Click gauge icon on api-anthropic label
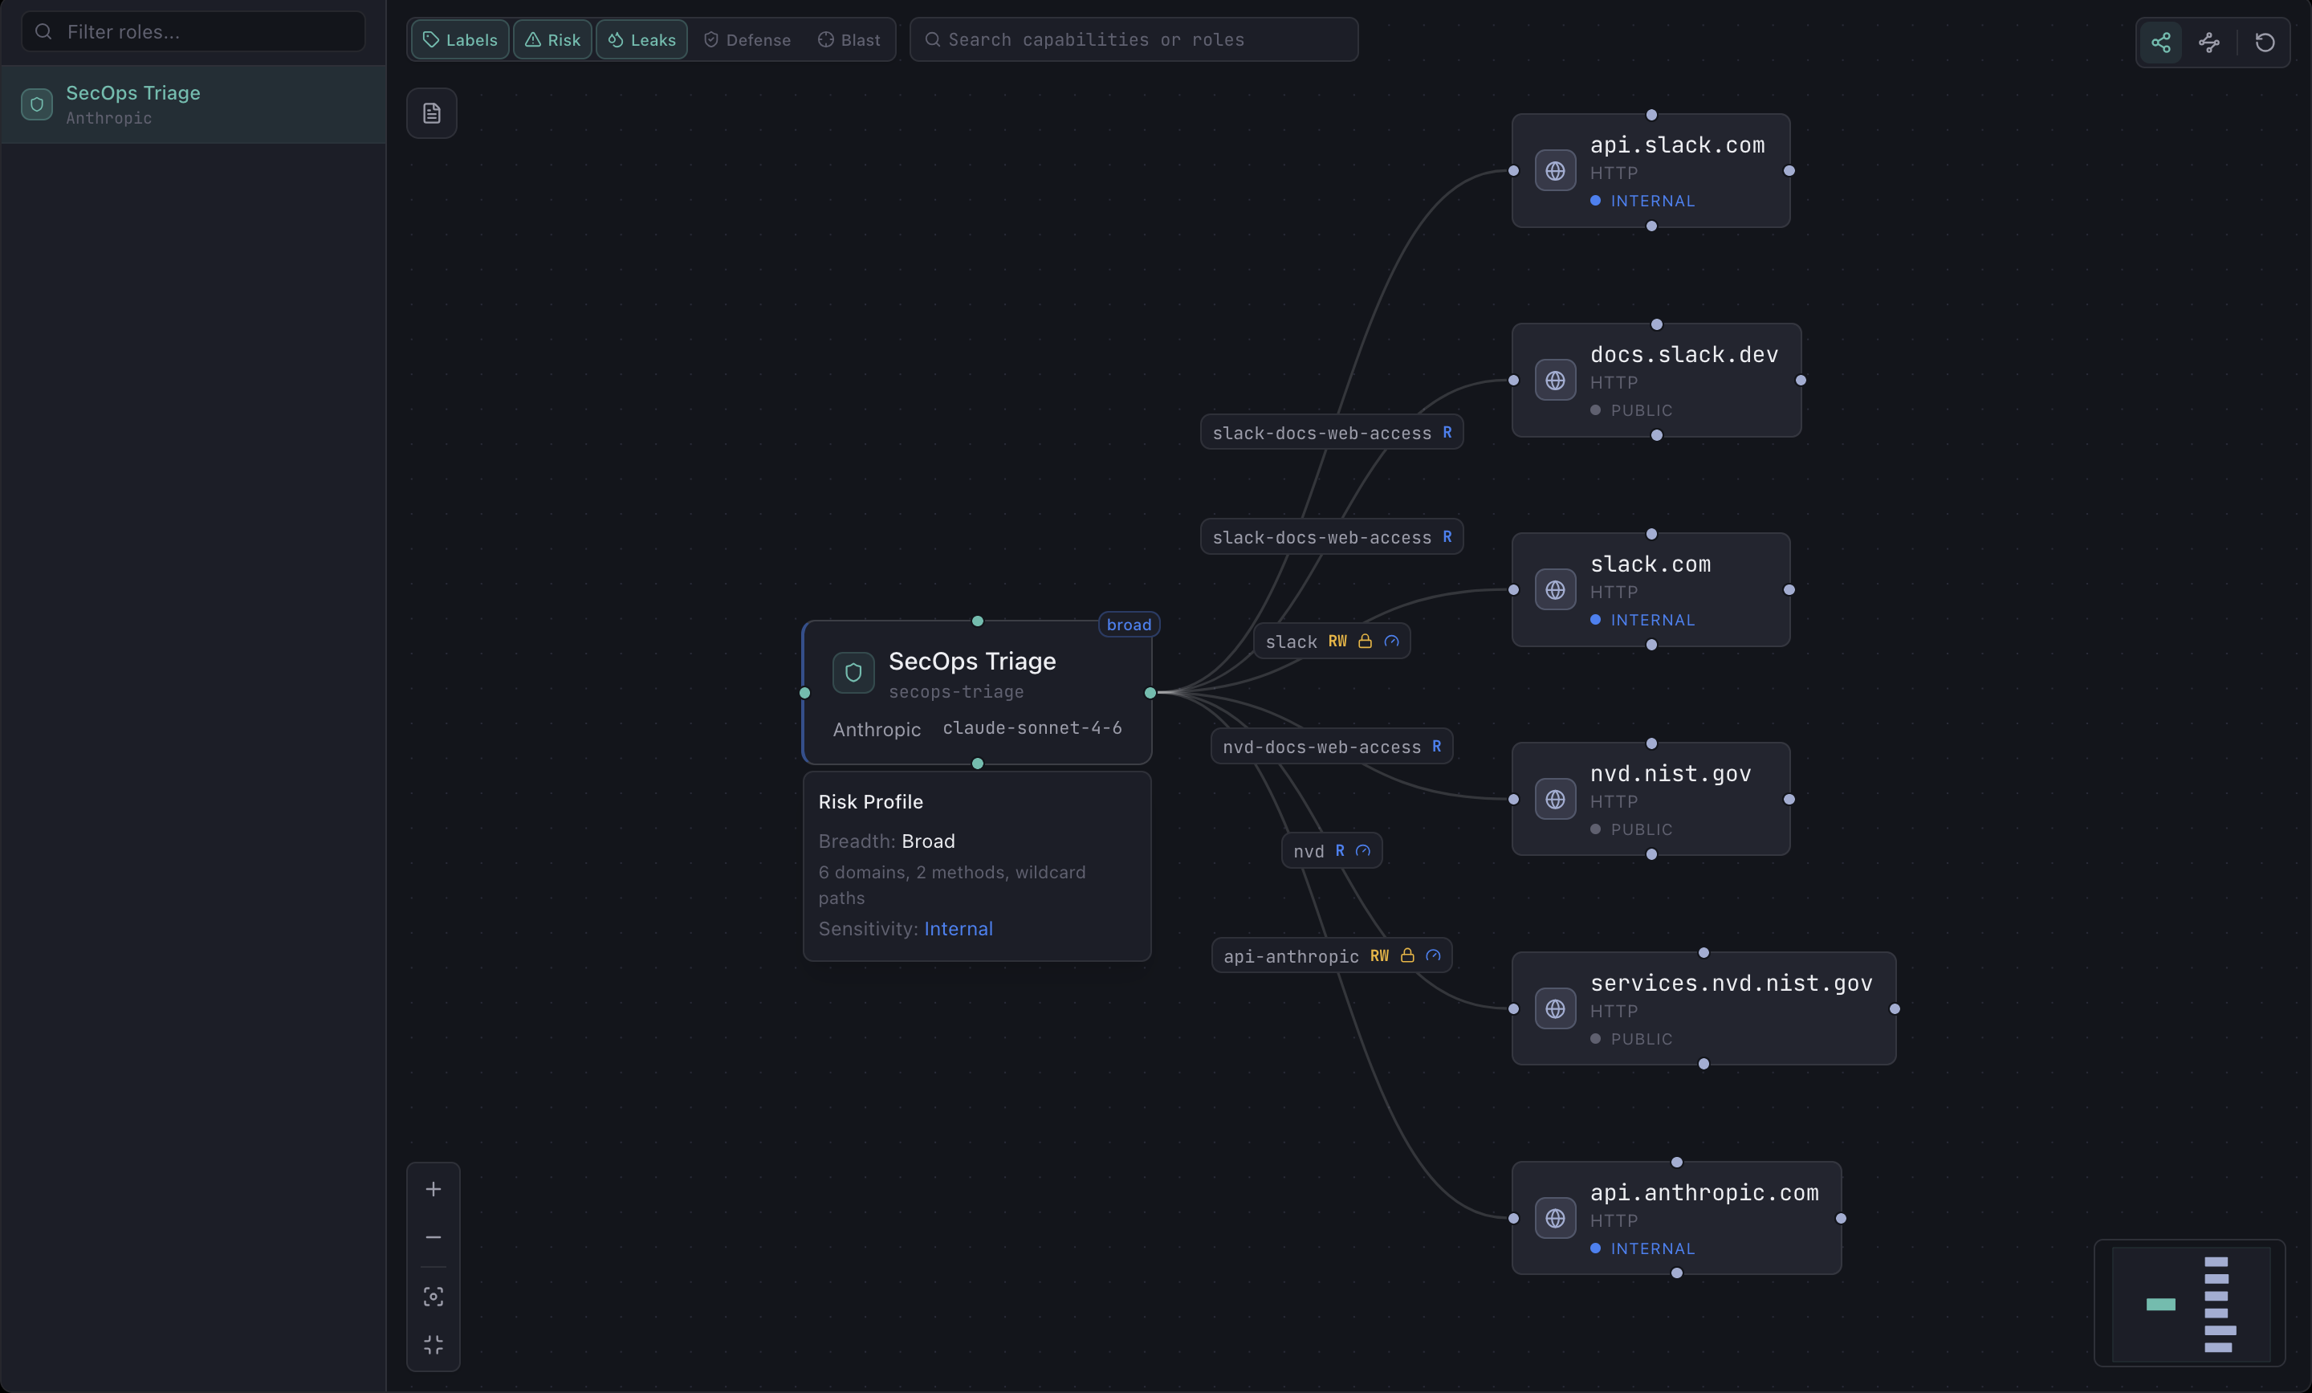This screenshot has height=1393, width=2312. point(1433,955)
